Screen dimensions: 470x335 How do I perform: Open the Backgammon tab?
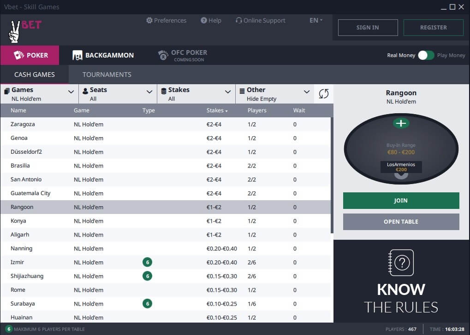103,55
